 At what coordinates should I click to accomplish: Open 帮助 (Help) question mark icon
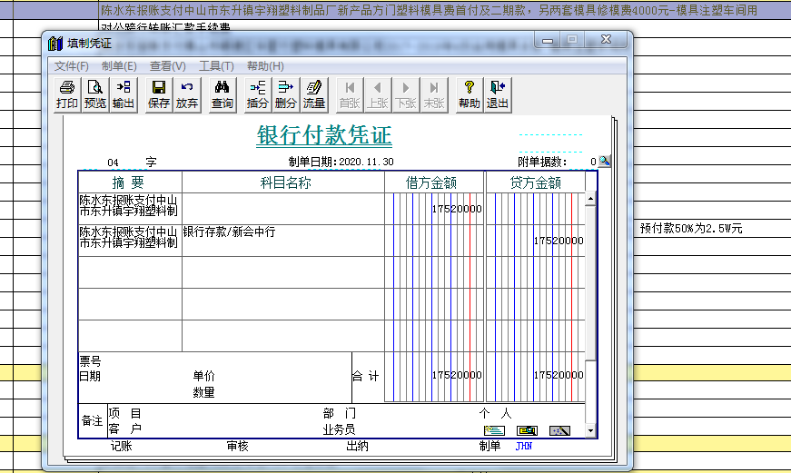pos(470,94)
